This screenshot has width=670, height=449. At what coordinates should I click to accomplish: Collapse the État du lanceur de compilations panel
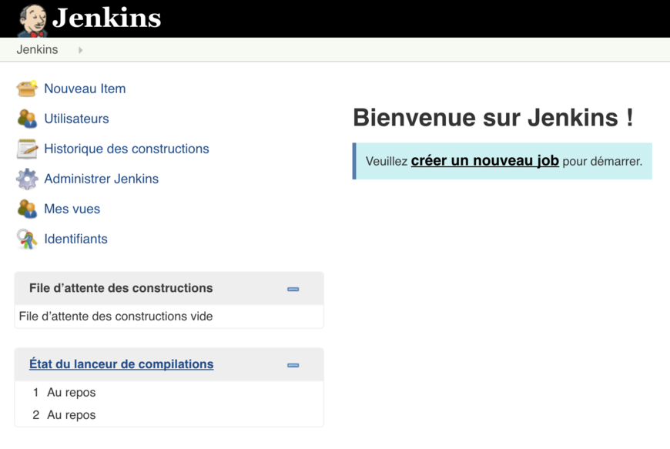293,365
